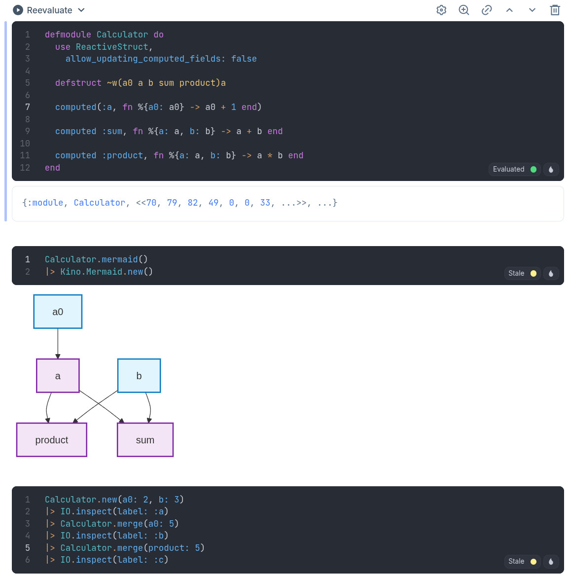Click the droplet icon on the mermaid cell
569x577 pixels.
[x=551, y=274]
